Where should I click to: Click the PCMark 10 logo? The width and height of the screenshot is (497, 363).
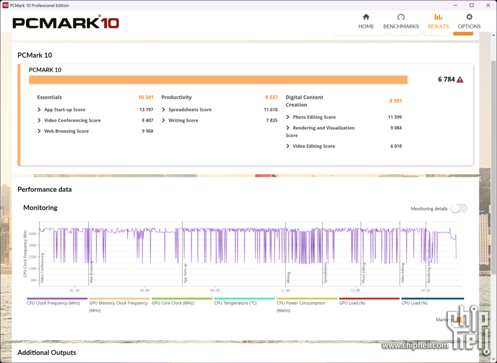[65, 23]
